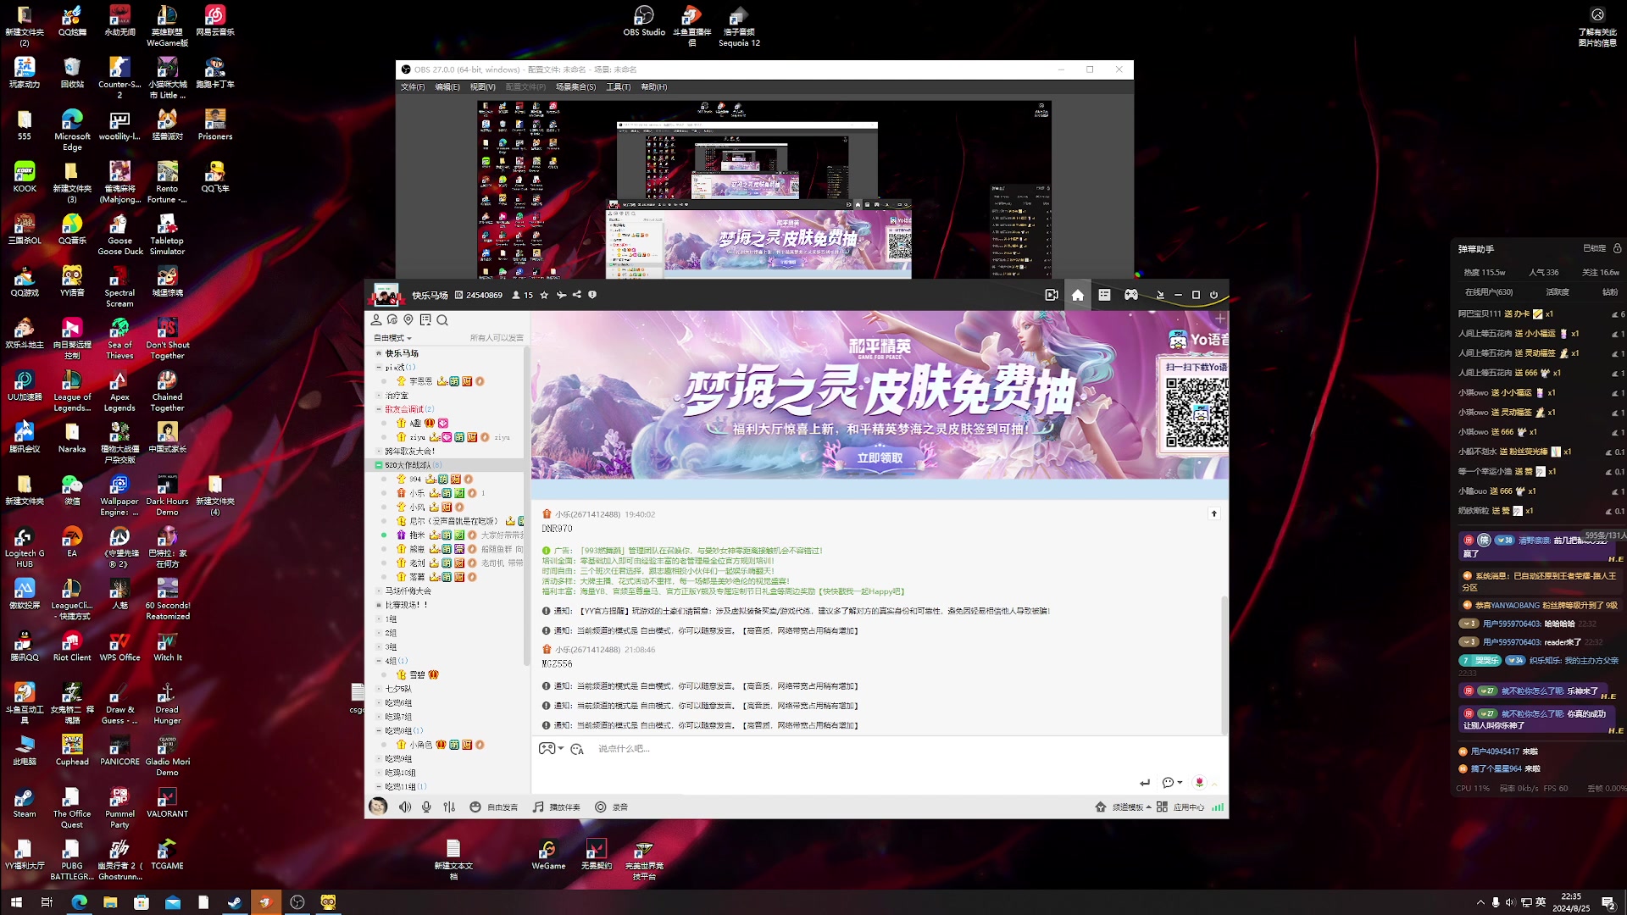Collapse the 4组 channel node
Viewport: 1627px width, 915px height.
click(379, 661)
